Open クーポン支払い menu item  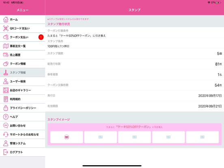point(23,37)
